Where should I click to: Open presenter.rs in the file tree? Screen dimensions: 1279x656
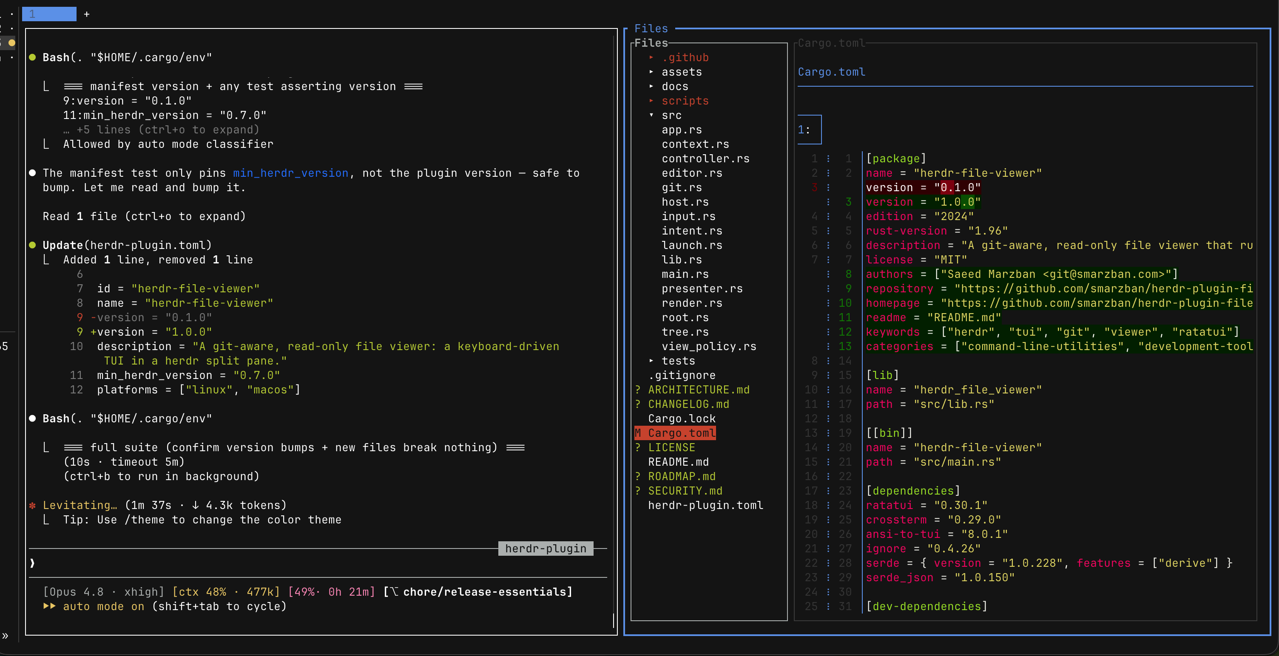pyautogui.click(x=702, y=288)
